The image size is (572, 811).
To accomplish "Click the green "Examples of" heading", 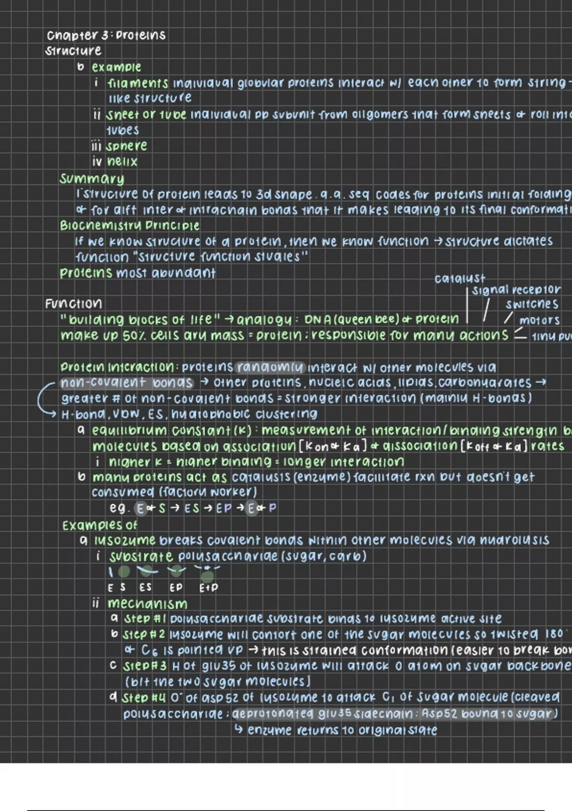I will 100,525.
